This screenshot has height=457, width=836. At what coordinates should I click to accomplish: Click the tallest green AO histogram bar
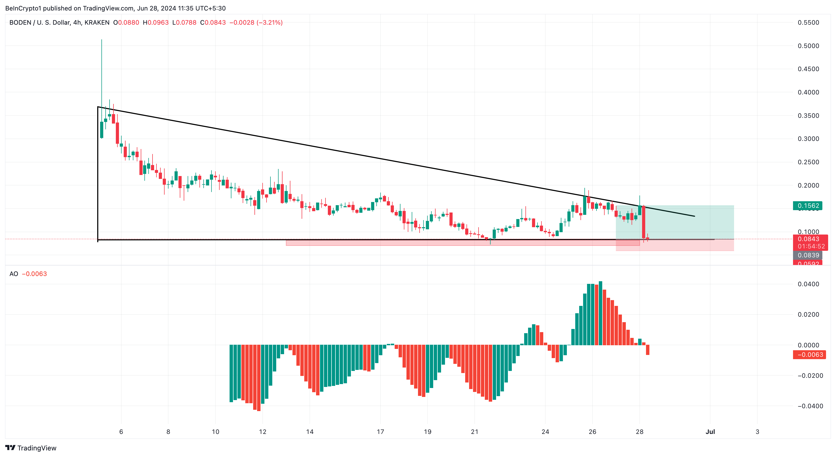[x=600, y=312]
